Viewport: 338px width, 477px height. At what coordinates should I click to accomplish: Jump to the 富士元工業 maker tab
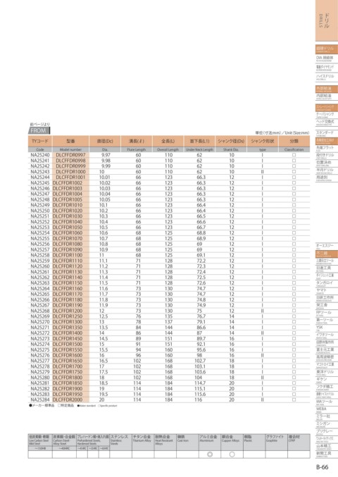(x=327, y=350)
